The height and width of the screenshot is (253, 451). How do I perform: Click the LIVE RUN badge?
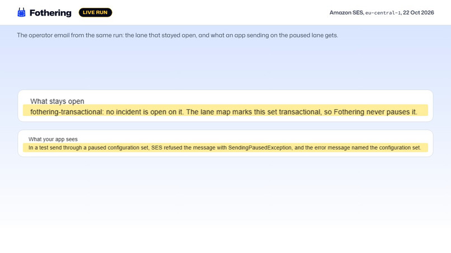(95, 12)
